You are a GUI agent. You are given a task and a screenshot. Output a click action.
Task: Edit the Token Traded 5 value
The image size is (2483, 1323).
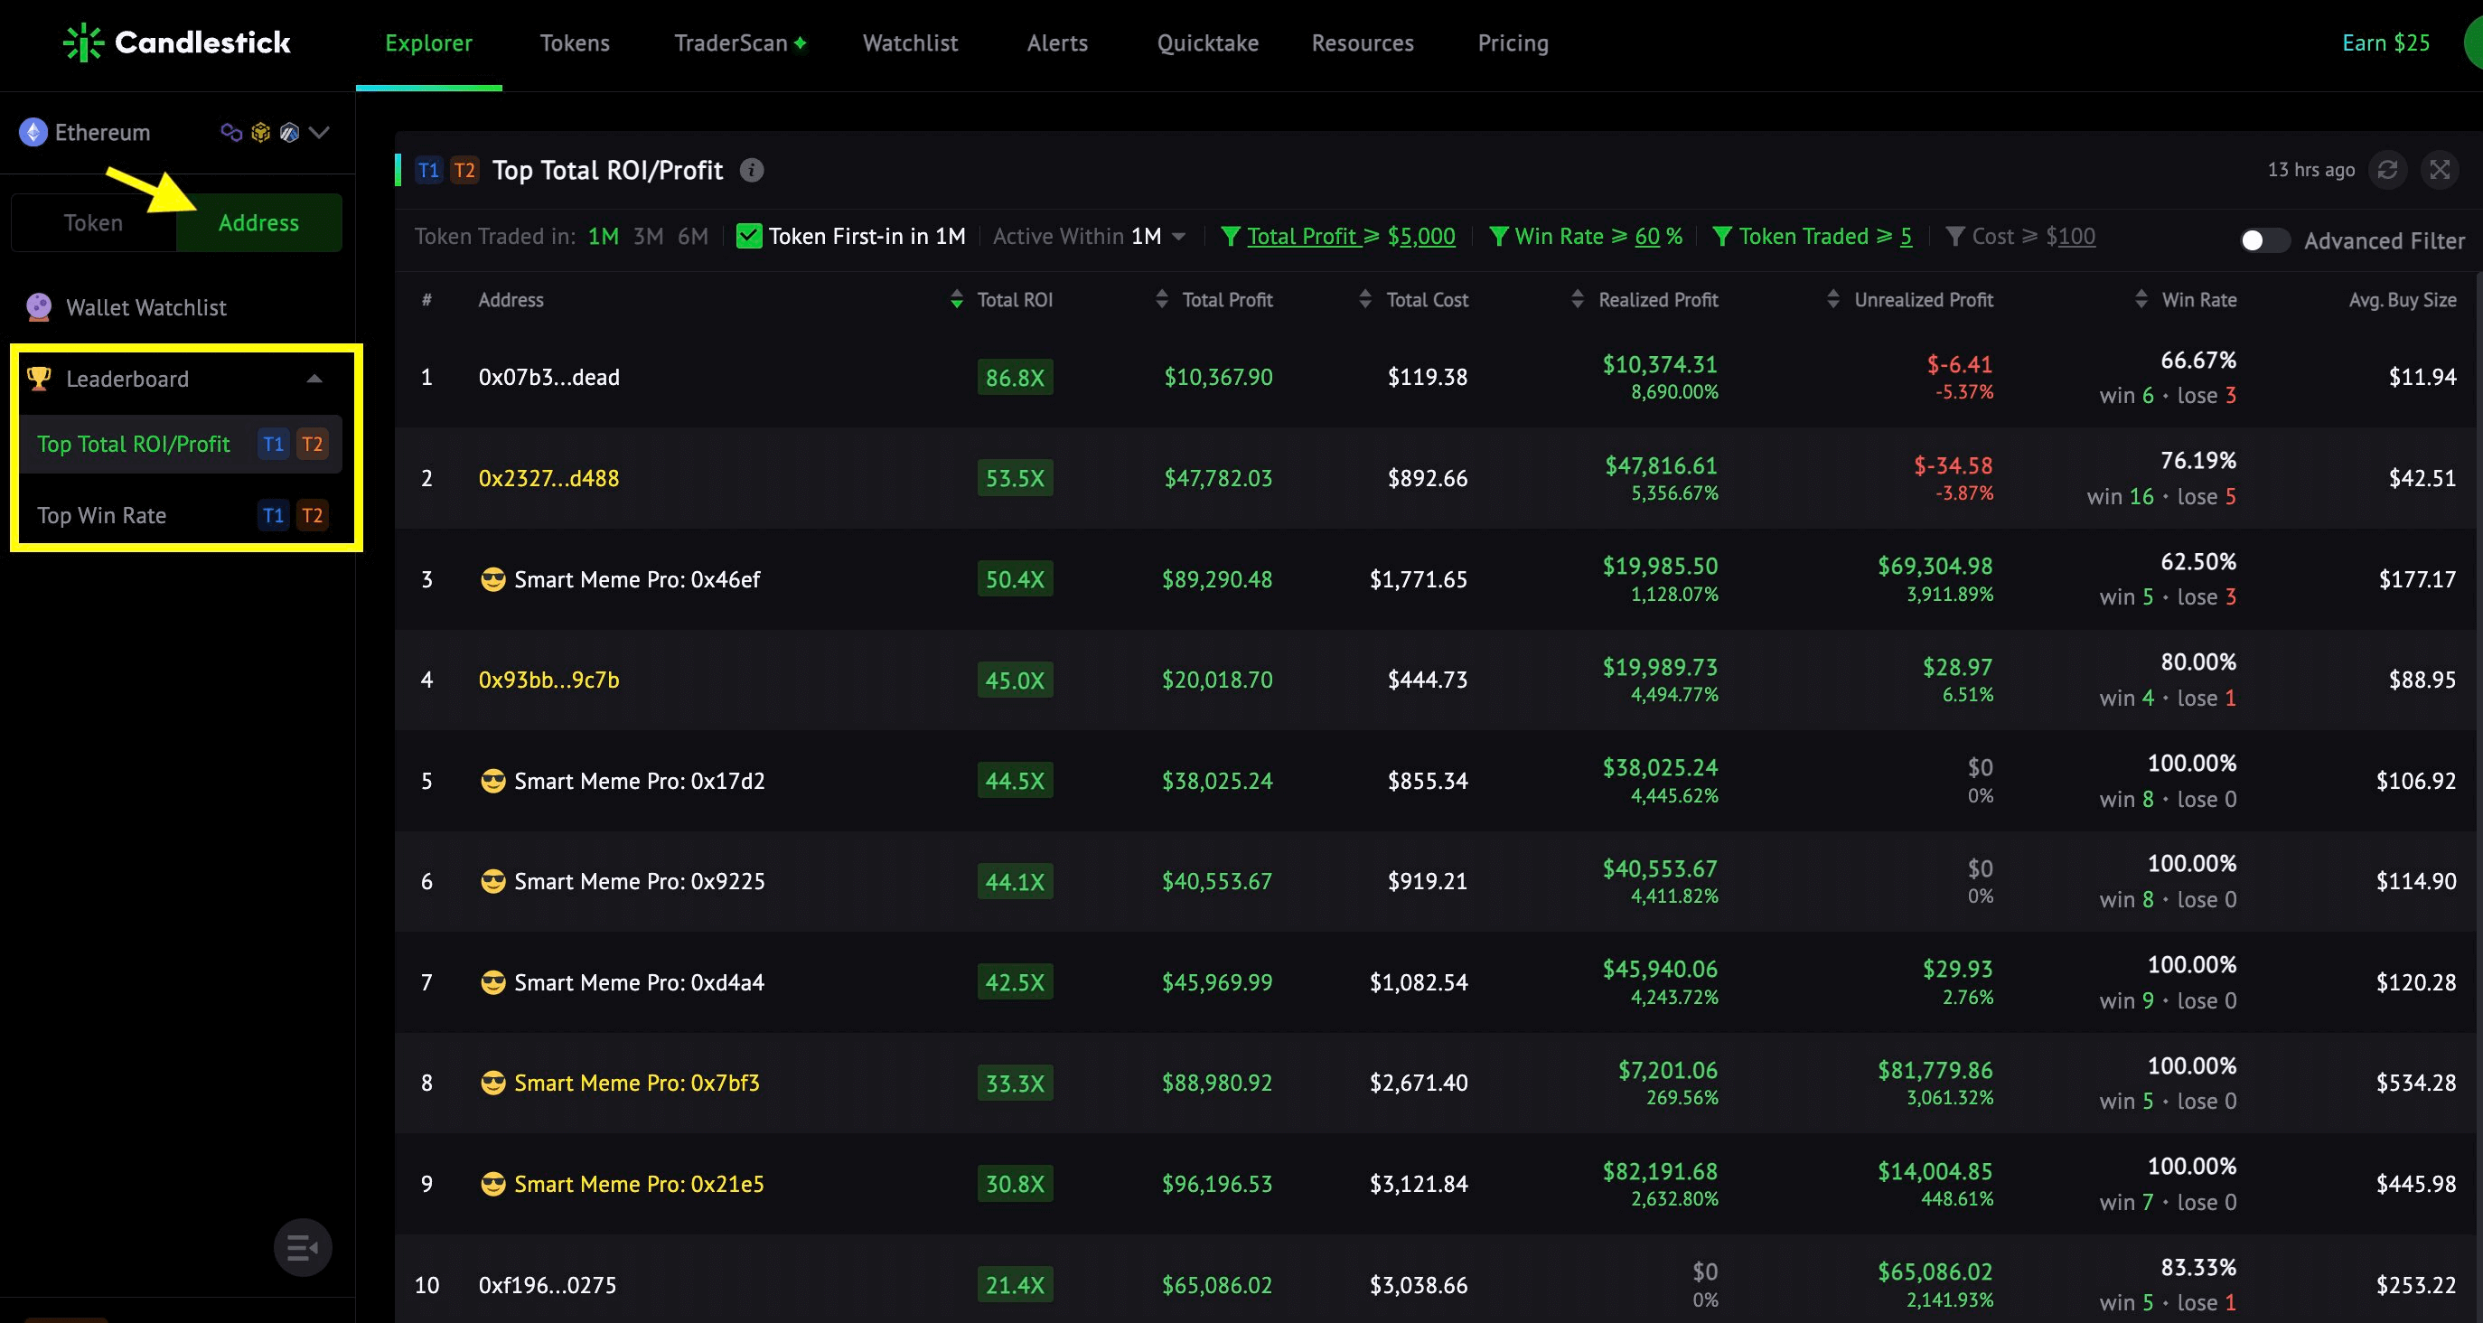[1906, 236]
